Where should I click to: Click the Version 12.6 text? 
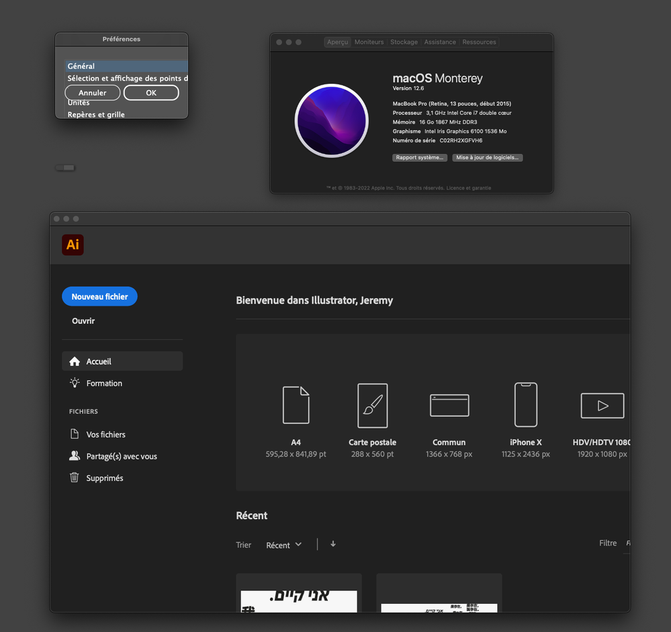tap(408, 88)
